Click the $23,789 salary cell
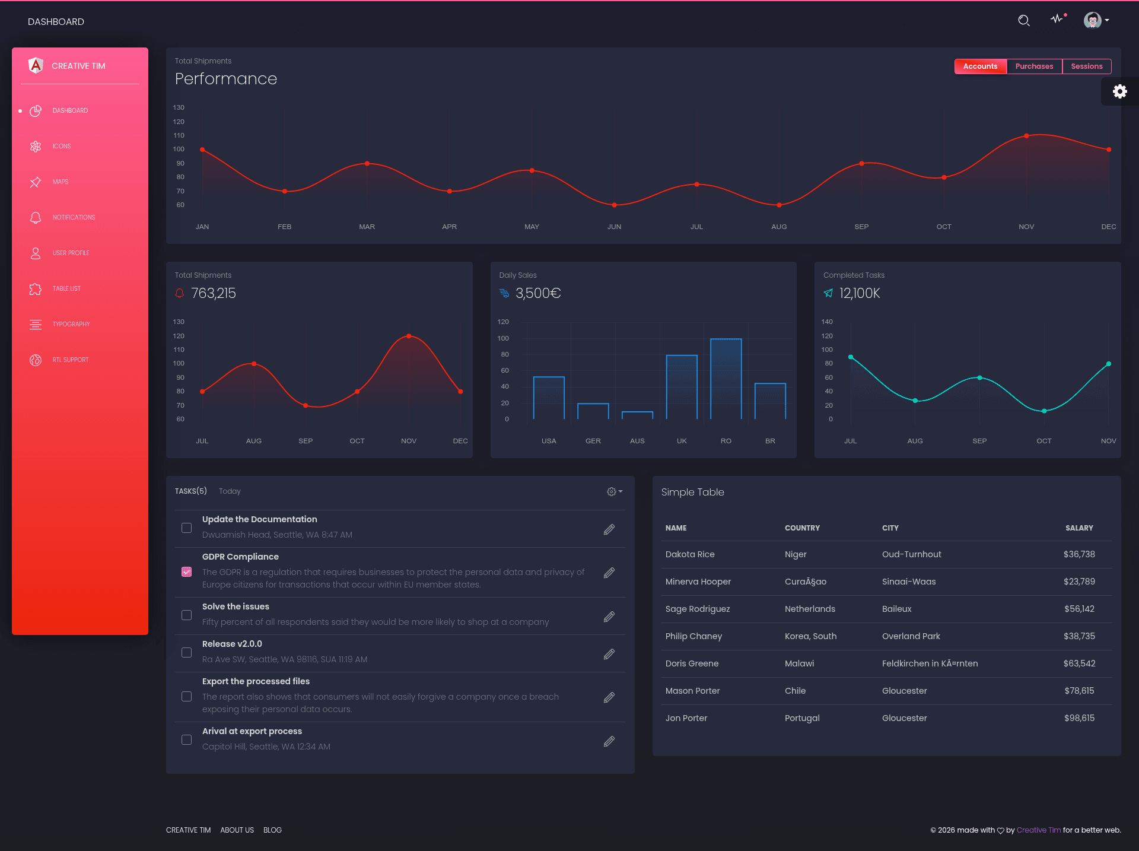The image size is (1139, 851). [1079, 582]
